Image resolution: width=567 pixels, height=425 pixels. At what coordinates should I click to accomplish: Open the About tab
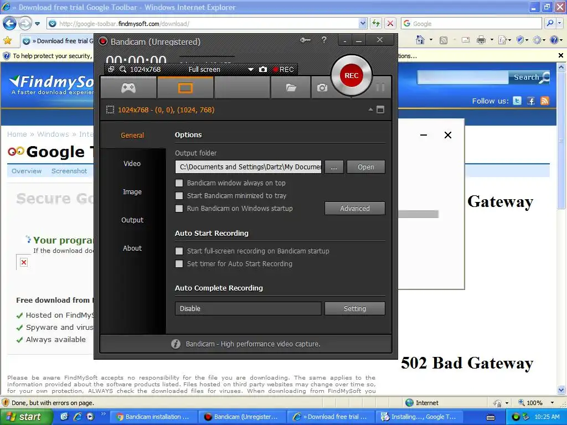click(132, 248)
